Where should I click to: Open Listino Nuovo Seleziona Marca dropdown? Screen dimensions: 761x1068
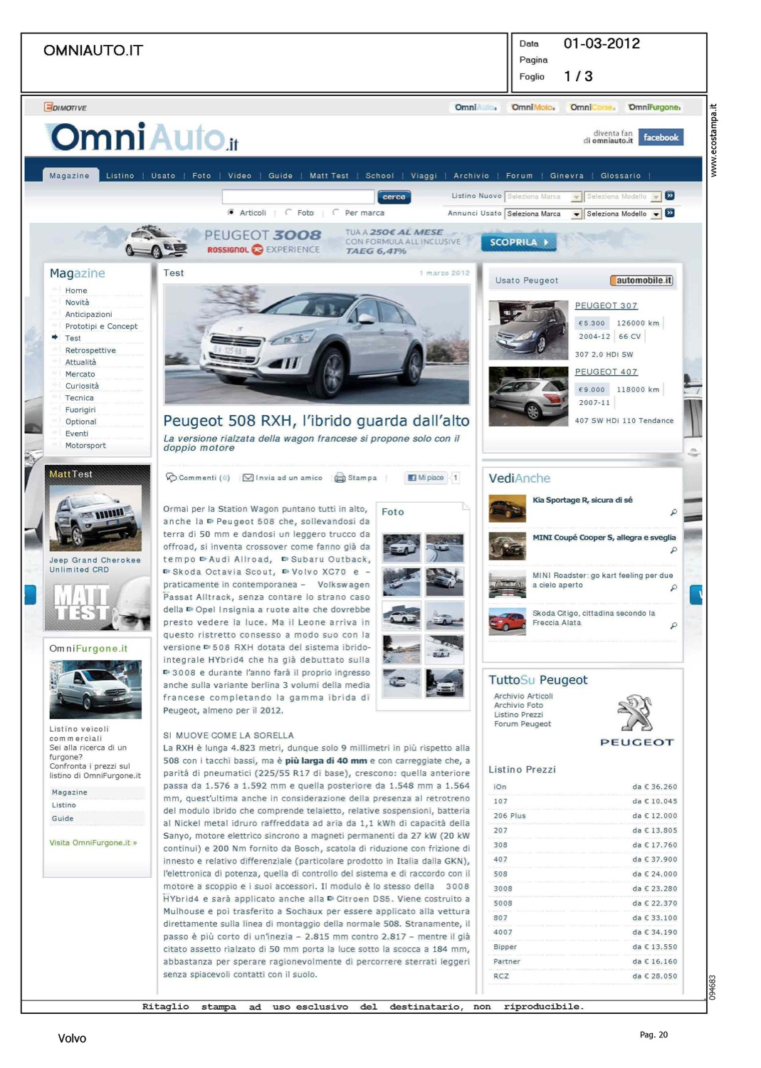(x=544, y=197)
